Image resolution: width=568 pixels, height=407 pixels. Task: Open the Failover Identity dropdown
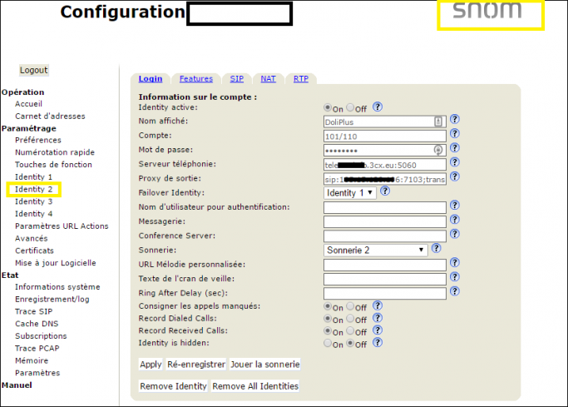[349, 193]
